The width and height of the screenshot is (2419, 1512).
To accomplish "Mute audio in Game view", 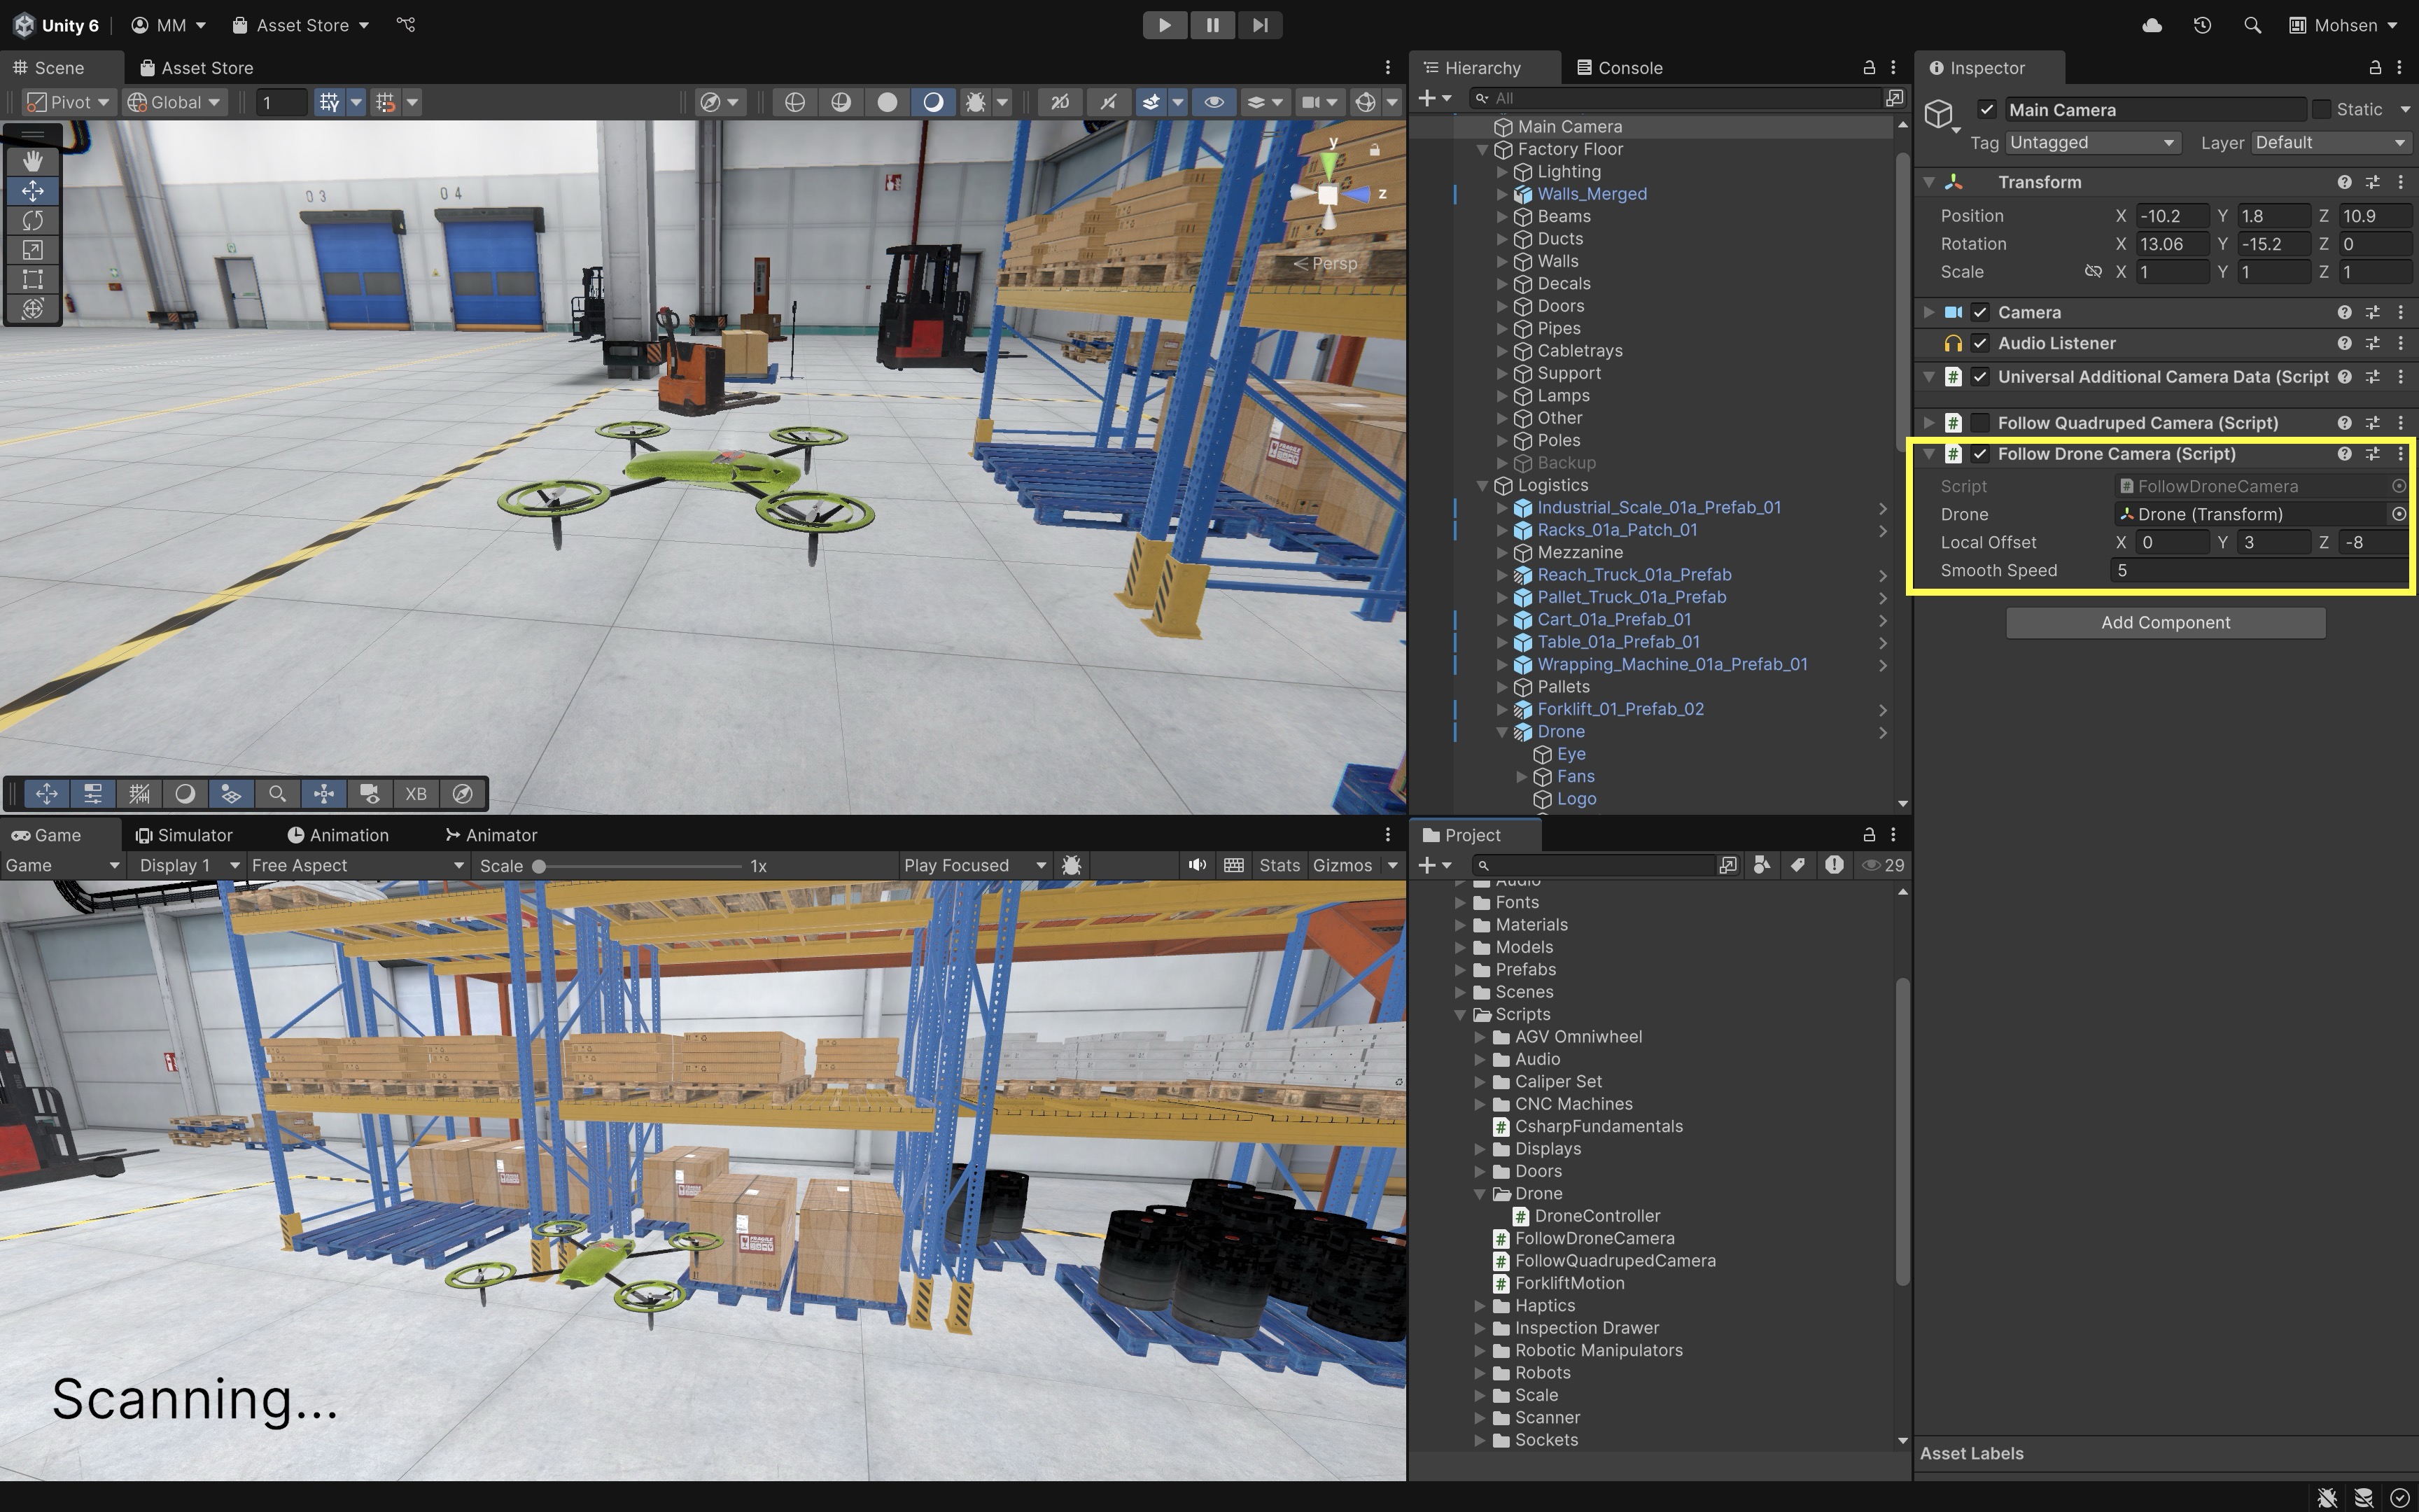I will coord(1196,865).
